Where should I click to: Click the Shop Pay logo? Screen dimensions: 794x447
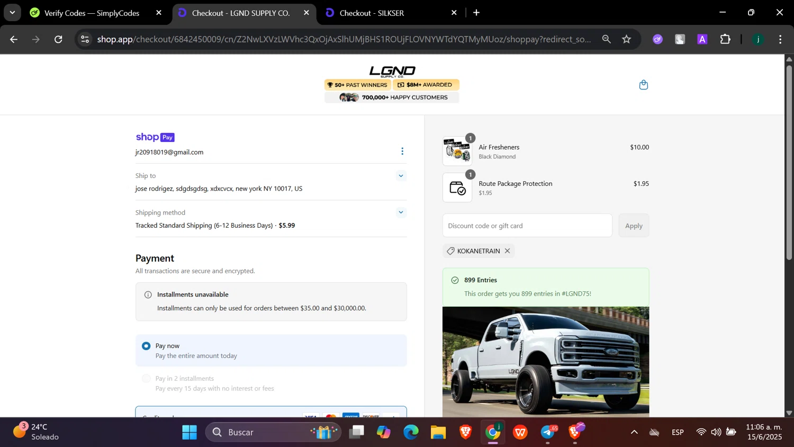155,137
